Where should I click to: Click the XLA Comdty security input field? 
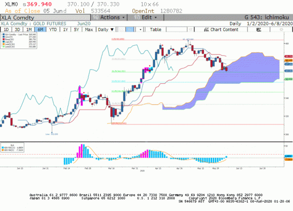(45, 17)
